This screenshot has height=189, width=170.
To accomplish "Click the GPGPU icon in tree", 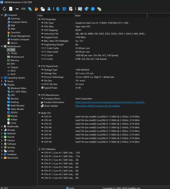I will (9, 113).
